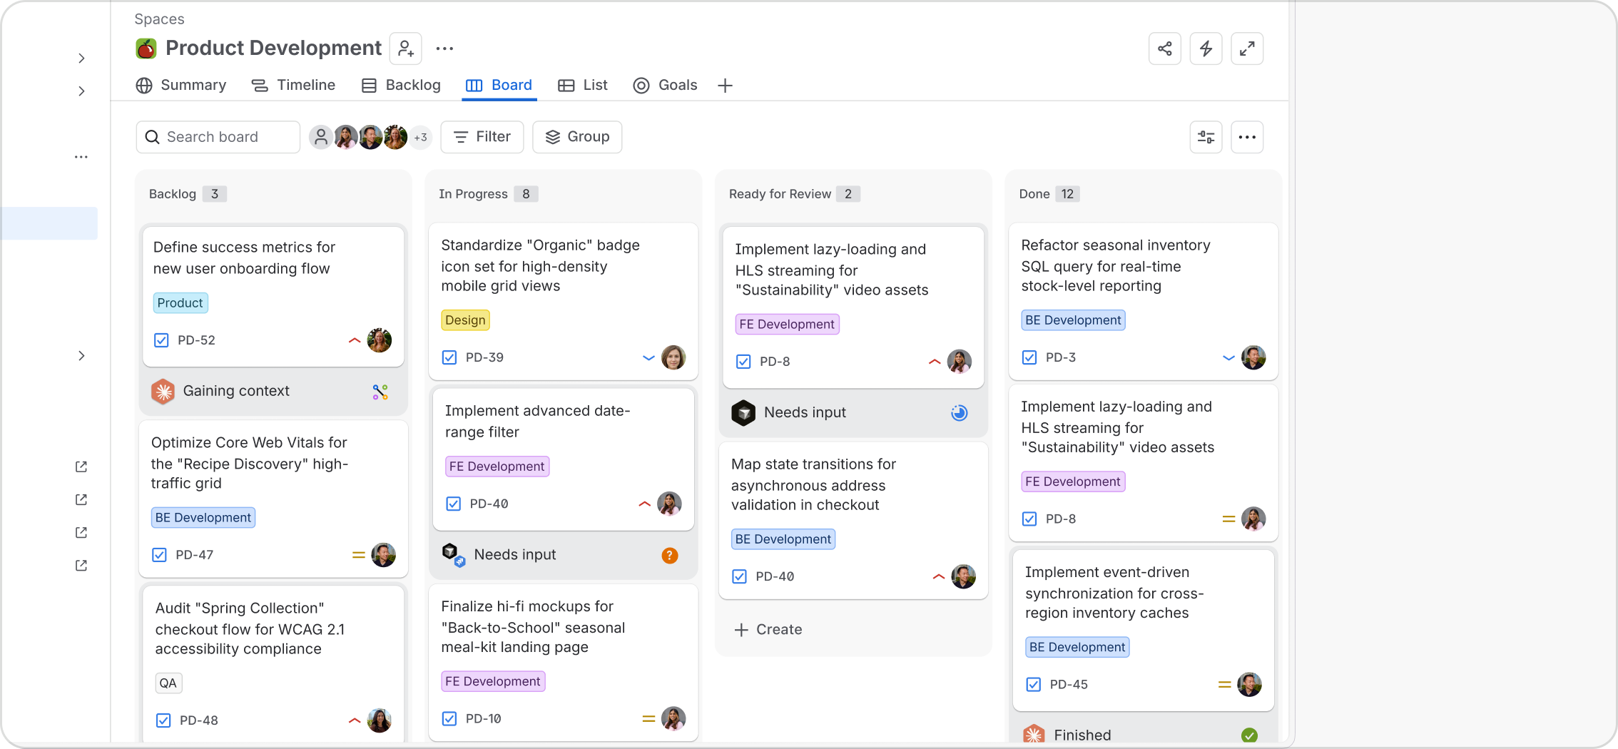
Task: Expand the chevron in the lower sidebar
Action: 81,356
